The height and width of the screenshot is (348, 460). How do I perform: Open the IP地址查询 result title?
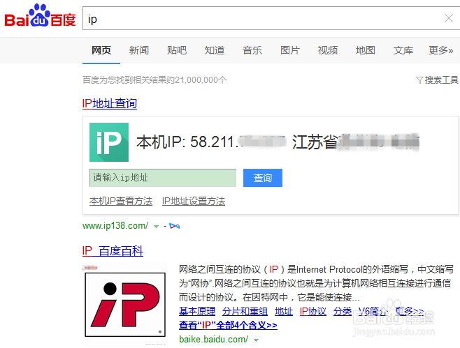[110, 104]
